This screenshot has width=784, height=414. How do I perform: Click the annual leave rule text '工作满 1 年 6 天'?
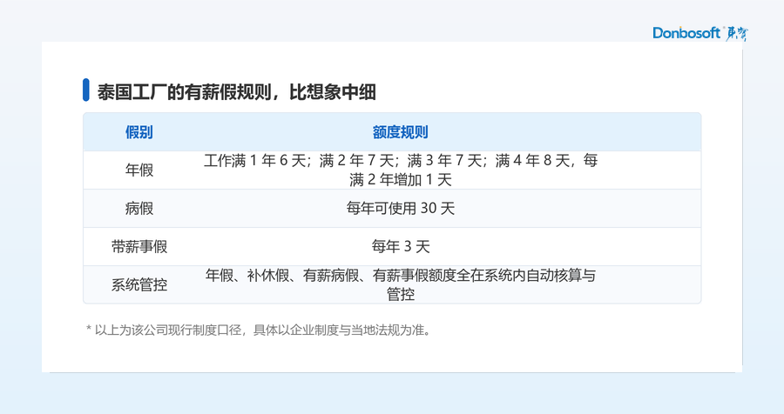[254, 161]
